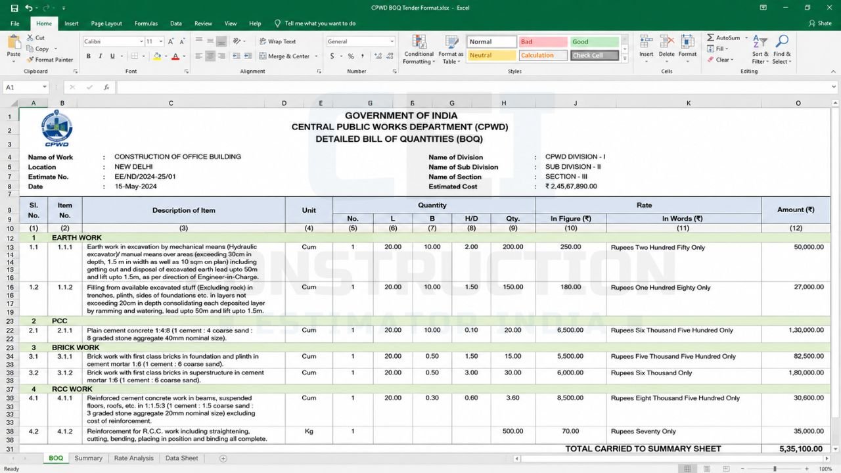Toggle Wrap Text
Image resolution: width=841 pixels, height=473 pixels.
tap(278, 41)
